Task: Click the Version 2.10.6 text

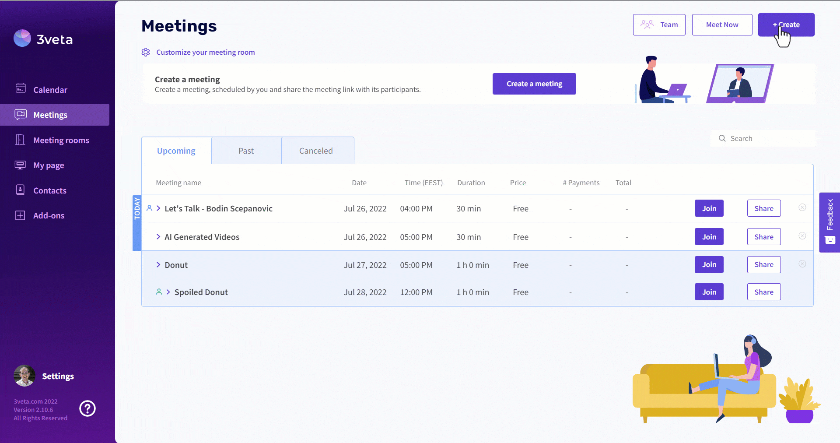Action: coord(33,410)
